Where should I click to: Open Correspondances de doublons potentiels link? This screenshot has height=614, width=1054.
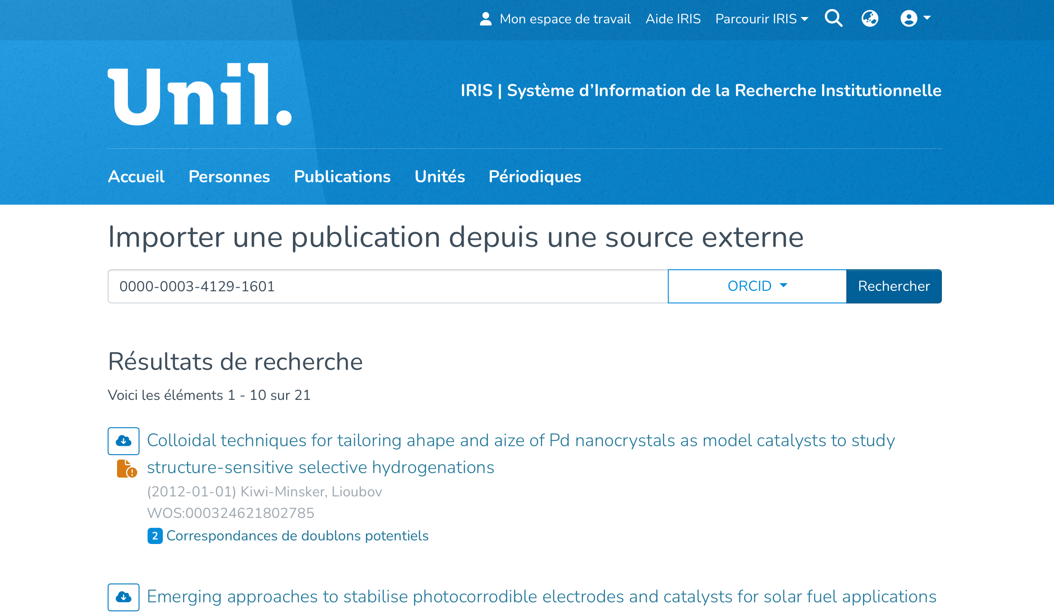[x=297, y=536]
